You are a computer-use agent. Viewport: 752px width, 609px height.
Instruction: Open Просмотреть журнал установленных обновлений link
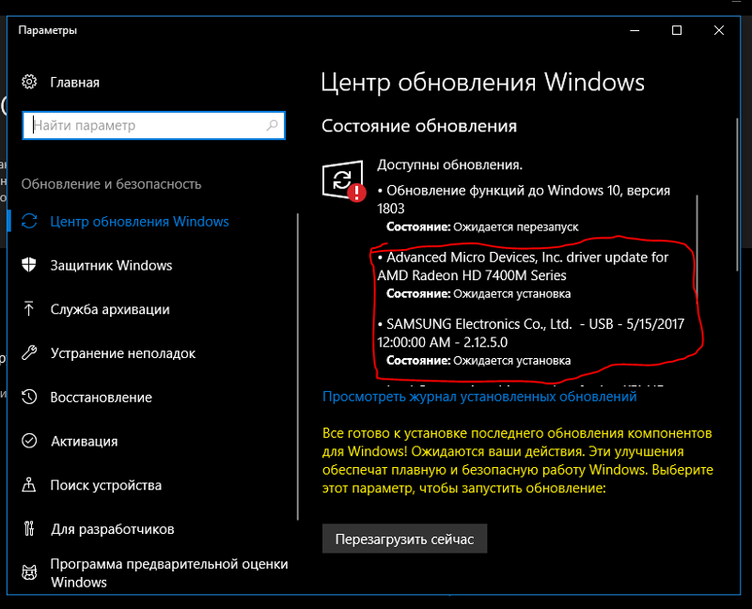pyautogui.click(x=479, y=397)
